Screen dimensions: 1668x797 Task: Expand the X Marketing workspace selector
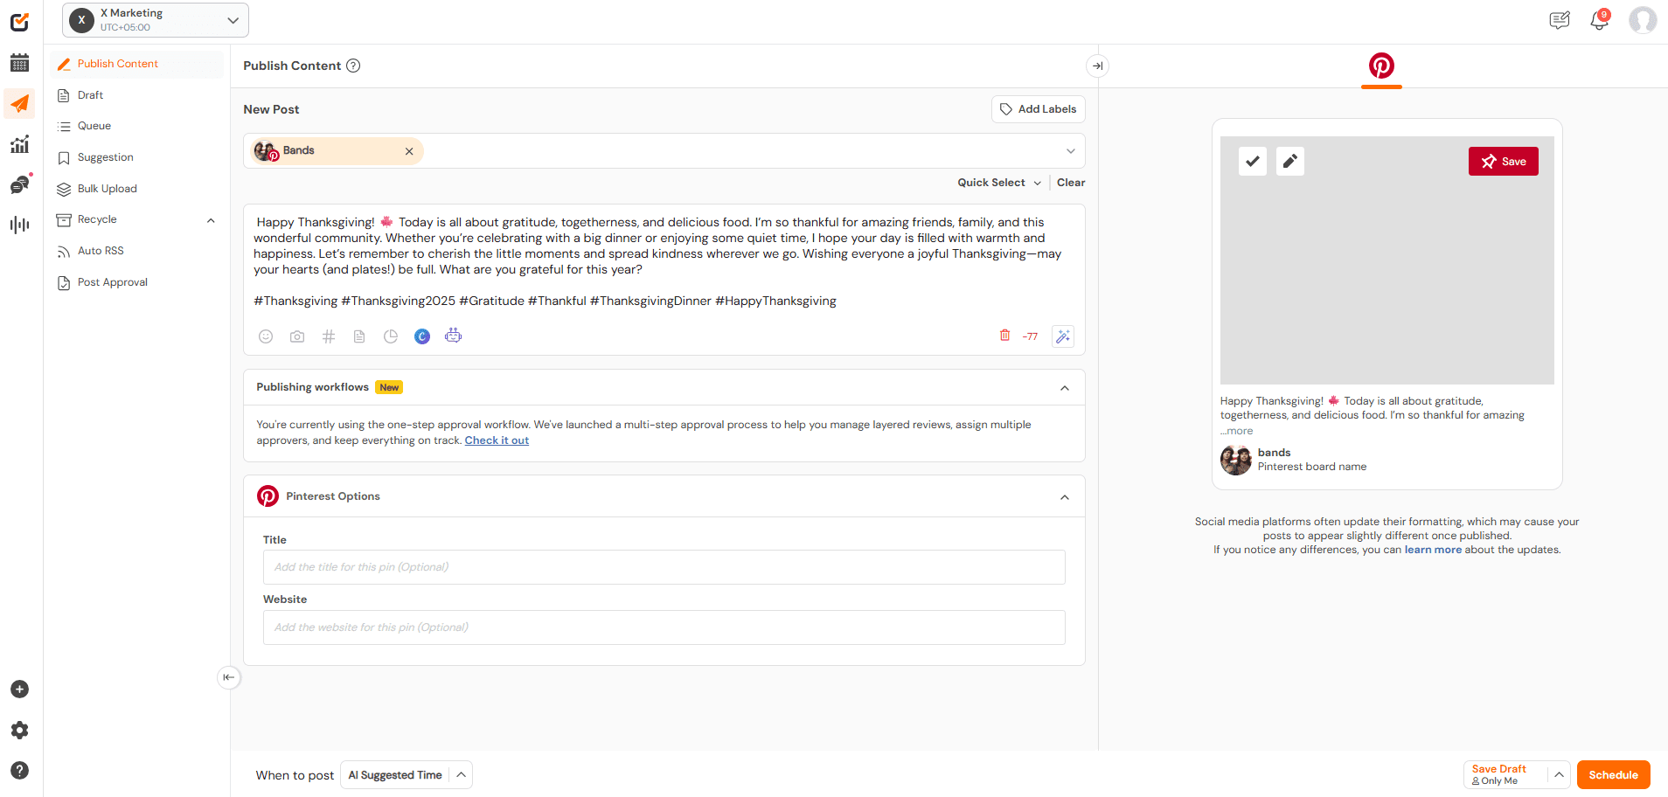(232, 19)
